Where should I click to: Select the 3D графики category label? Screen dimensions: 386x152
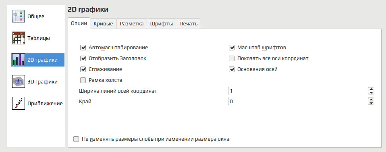pyautogui.click(x=43, y=81)
